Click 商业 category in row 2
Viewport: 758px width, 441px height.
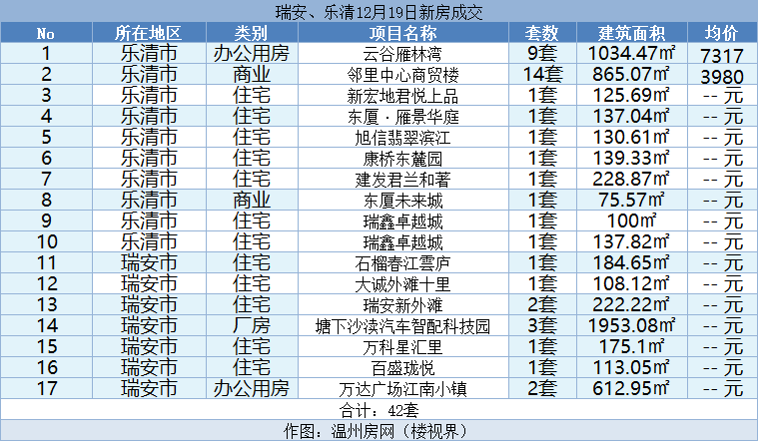(252, 74)
